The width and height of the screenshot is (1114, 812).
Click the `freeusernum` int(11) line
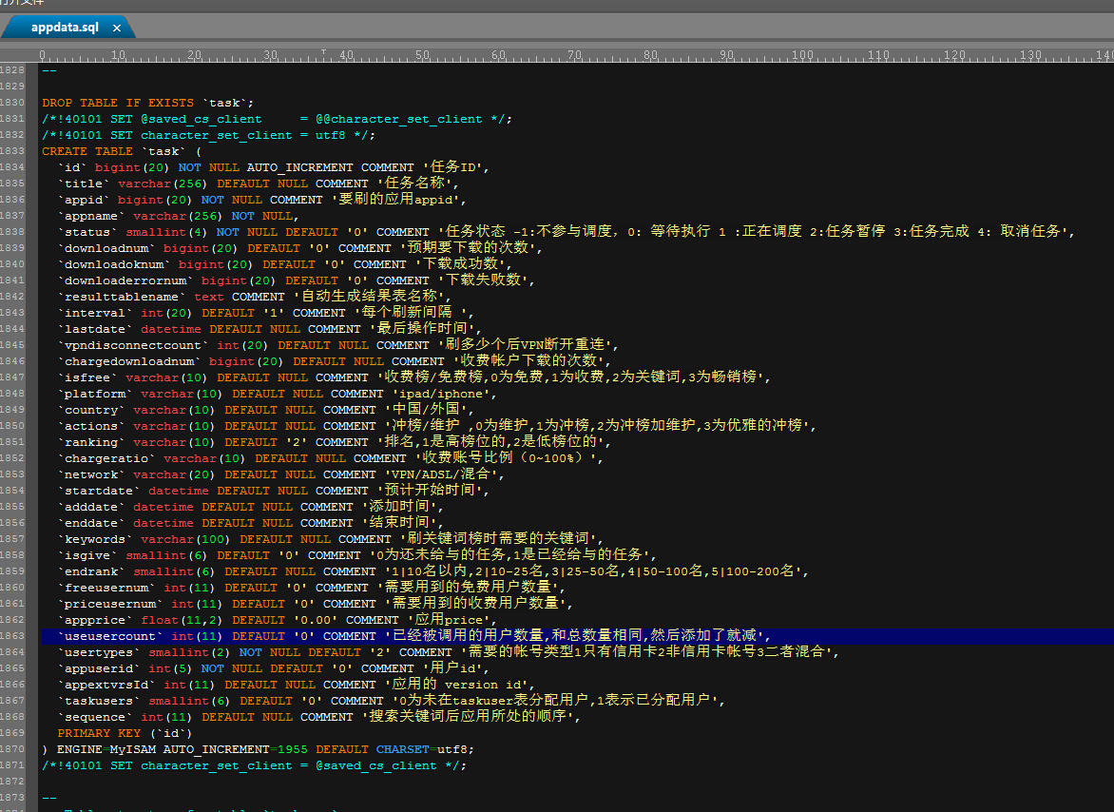pos(312,588)
